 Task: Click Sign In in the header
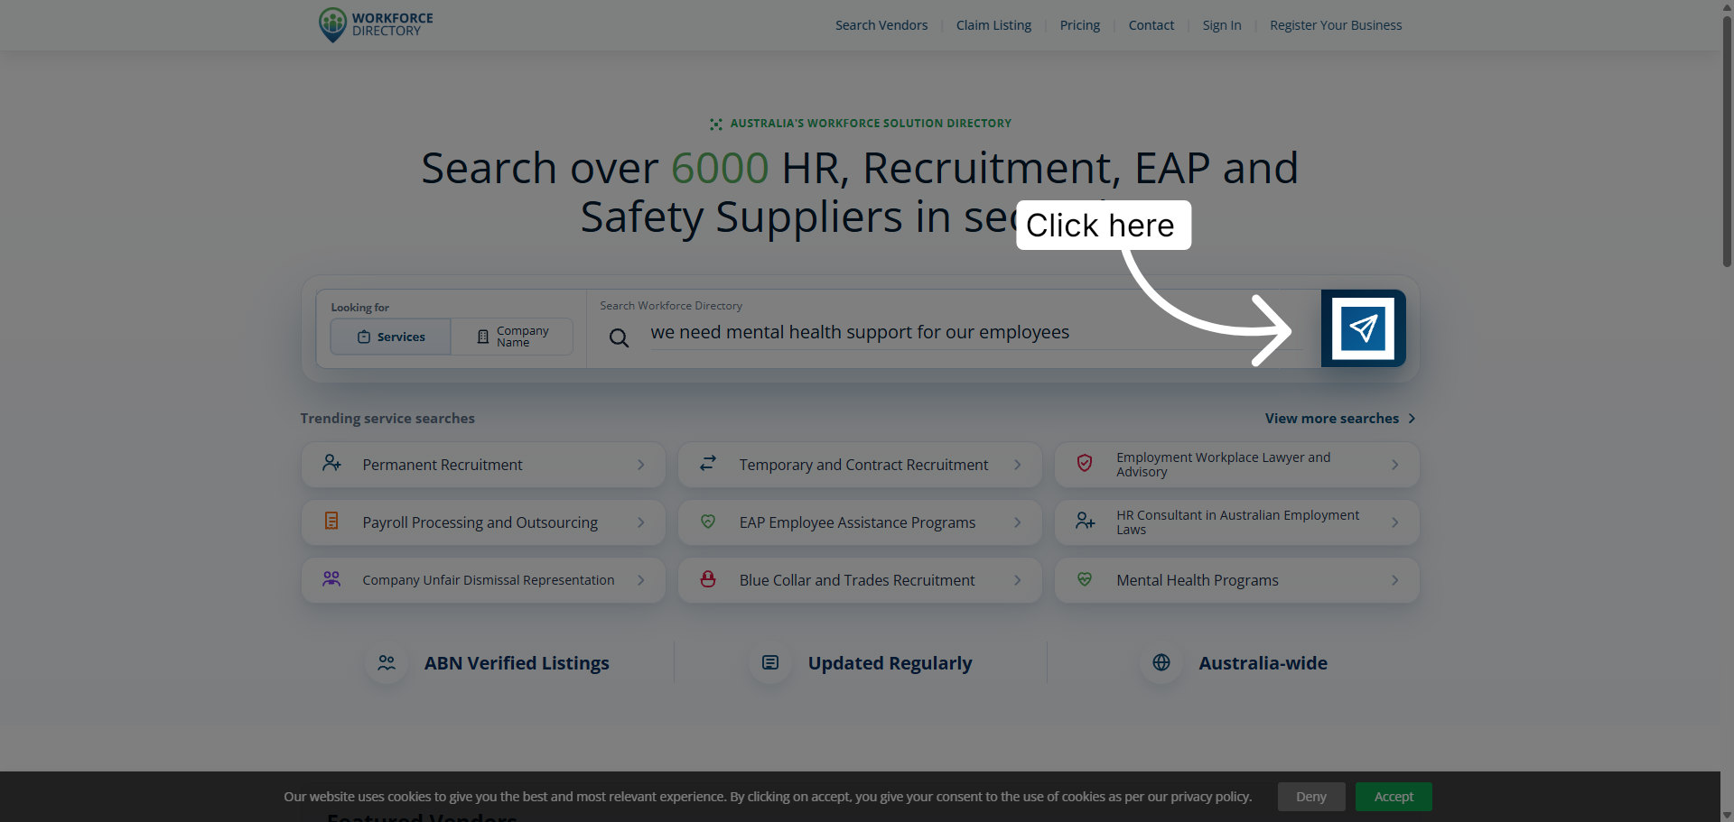coord(1222,25)
